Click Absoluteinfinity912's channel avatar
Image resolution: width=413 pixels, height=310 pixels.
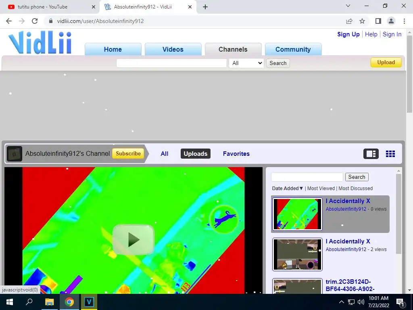pos(15,154)
